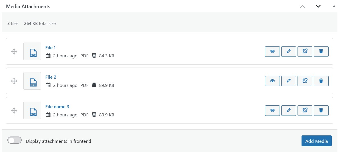Preview File 1 with the eye icon
This screenshot has width=340, height=153.
pyautogui.click(x=272, y=51)
